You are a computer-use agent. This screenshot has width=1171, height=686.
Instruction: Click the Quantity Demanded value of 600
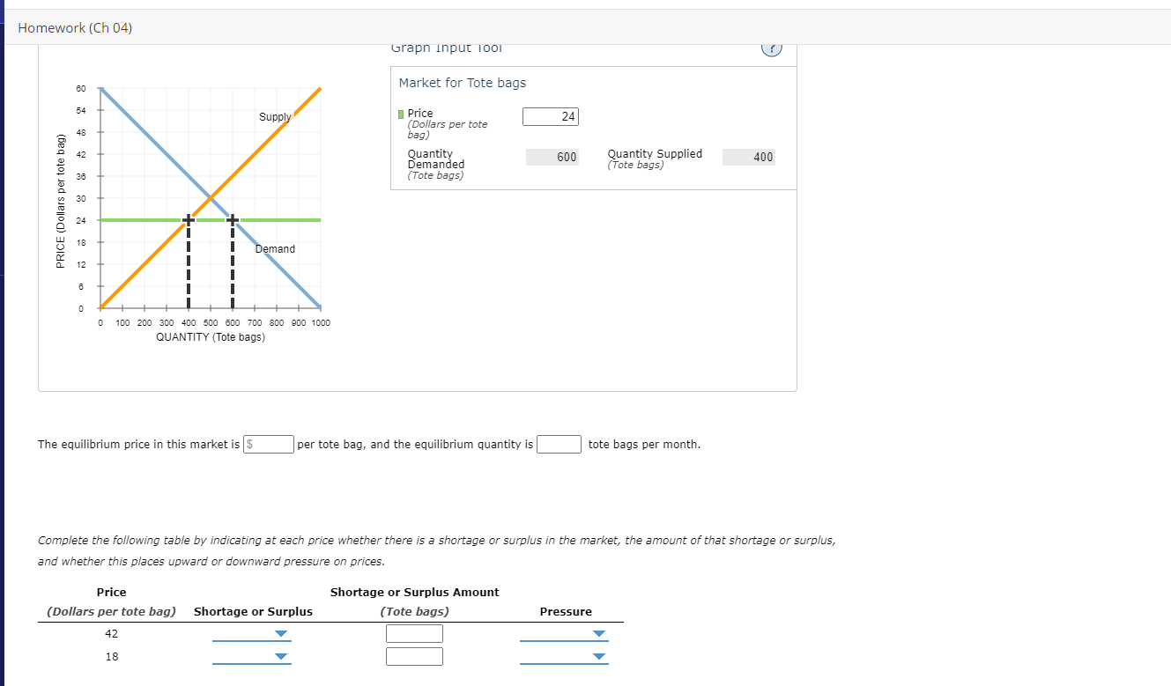pyautogui.click(x=553, y=157)
